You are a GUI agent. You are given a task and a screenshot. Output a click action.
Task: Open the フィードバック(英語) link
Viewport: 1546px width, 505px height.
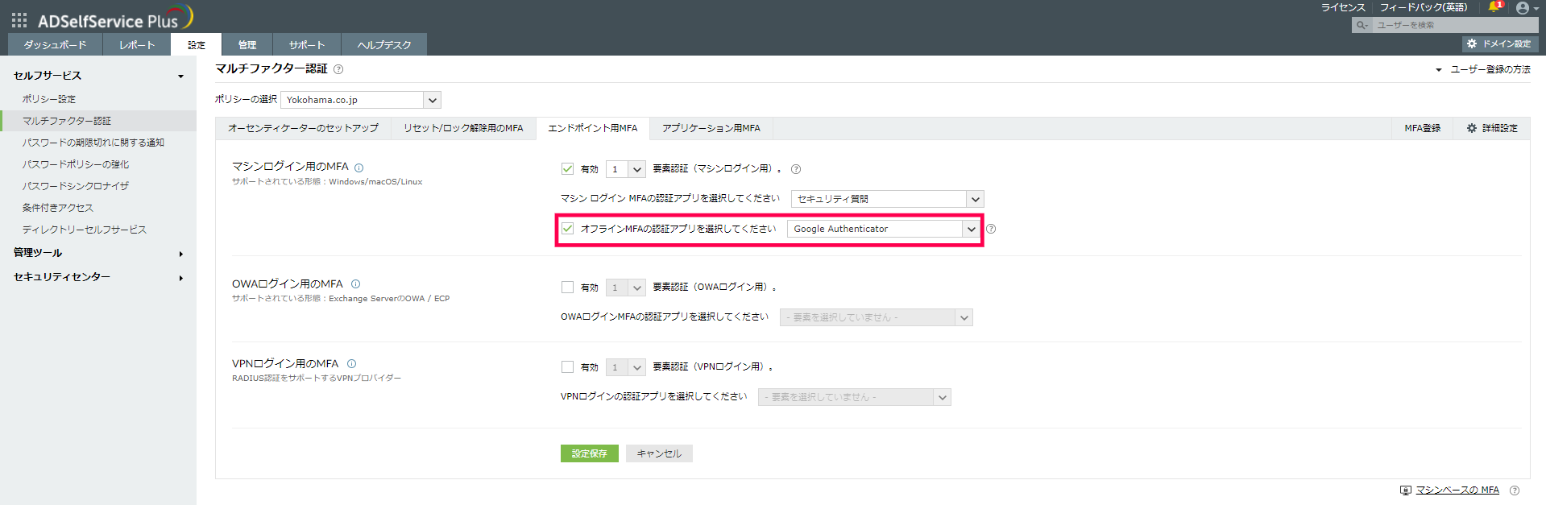(x=1424, y=7)
